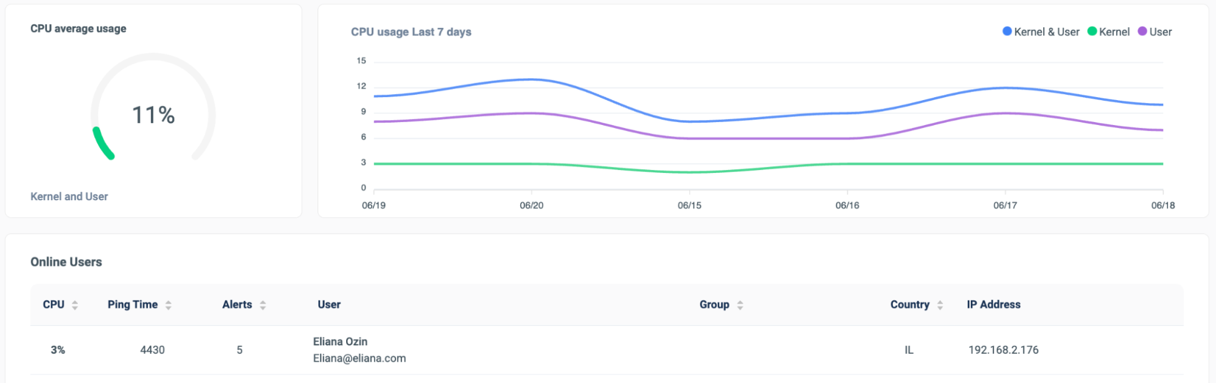
Task: Toggle the green Kernel legend series
Action: tap(1108, 32)
